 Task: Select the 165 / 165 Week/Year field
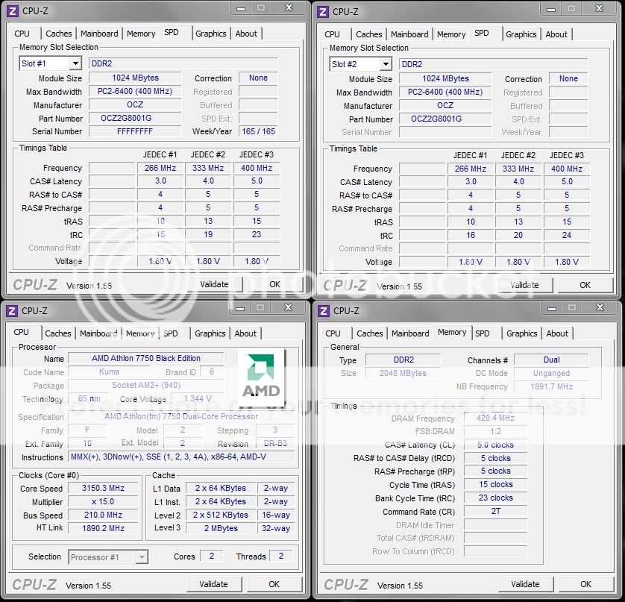[258, 131]
